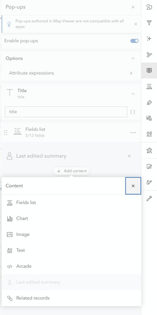
Task: Open the Configure charts sidebar icon
Action: point(149,118)
